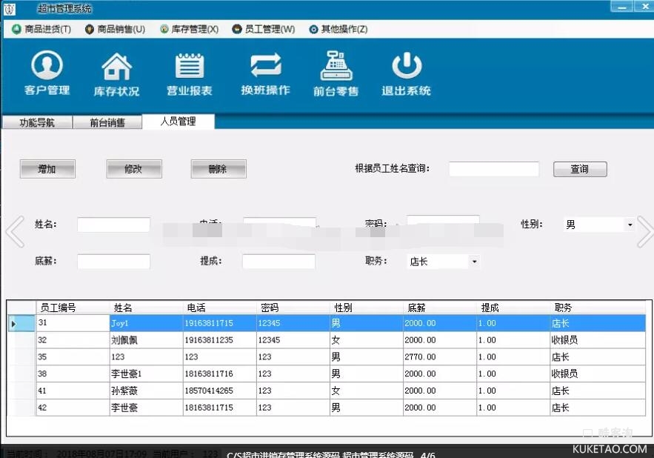Click the 提成 column header
Image resolution: width=654 pixels, height=458 pixels.
click(513, 308)
